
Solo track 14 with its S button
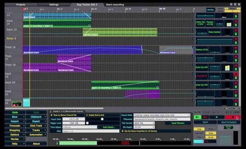236,25
